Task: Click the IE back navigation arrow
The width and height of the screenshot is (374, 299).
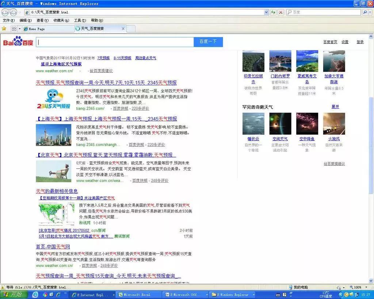Action: pos(5,12)
